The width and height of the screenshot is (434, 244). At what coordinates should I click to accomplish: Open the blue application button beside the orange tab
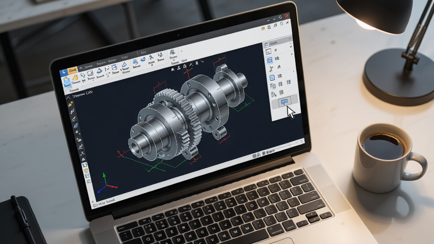(x=64, y=72)
